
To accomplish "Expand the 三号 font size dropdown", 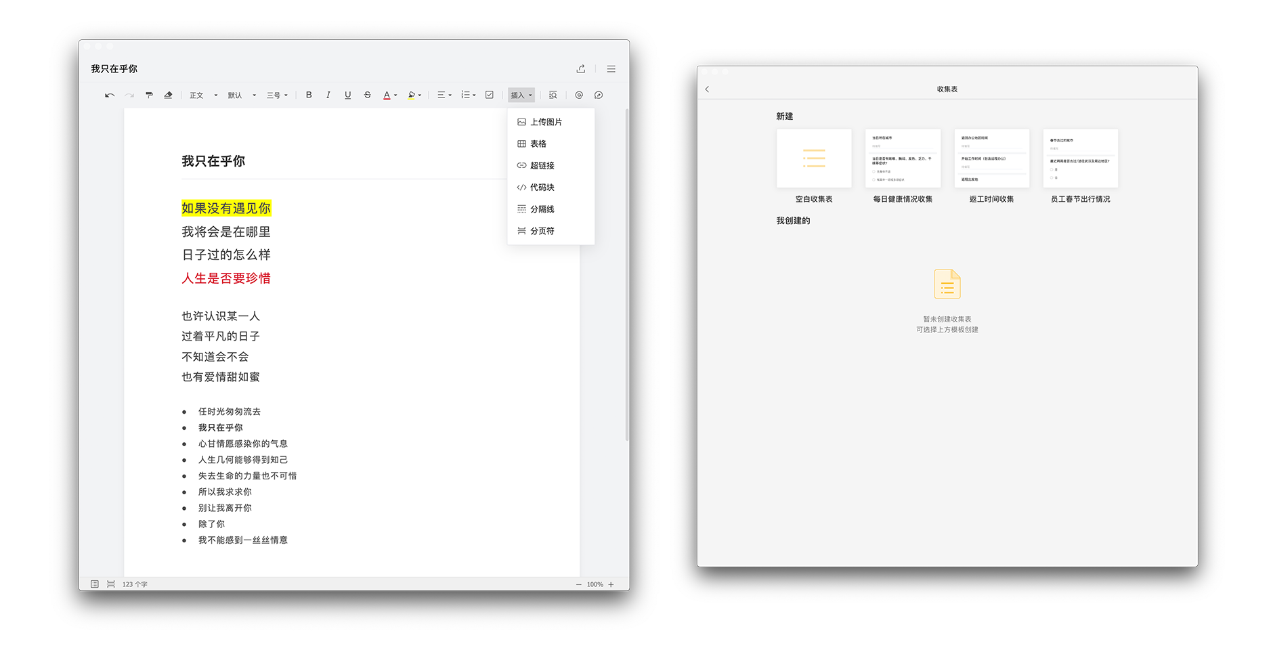I will click(x=277, y=95).
